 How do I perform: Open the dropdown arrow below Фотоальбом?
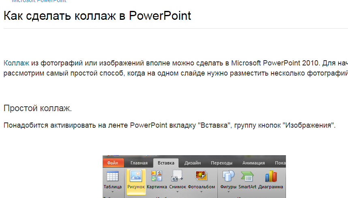pyautogui.click(x=201, y=192)
